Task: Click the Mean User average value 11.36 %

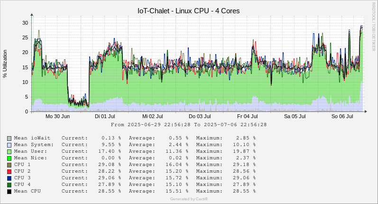Action: pyautogui.click(x=177, y=151)
